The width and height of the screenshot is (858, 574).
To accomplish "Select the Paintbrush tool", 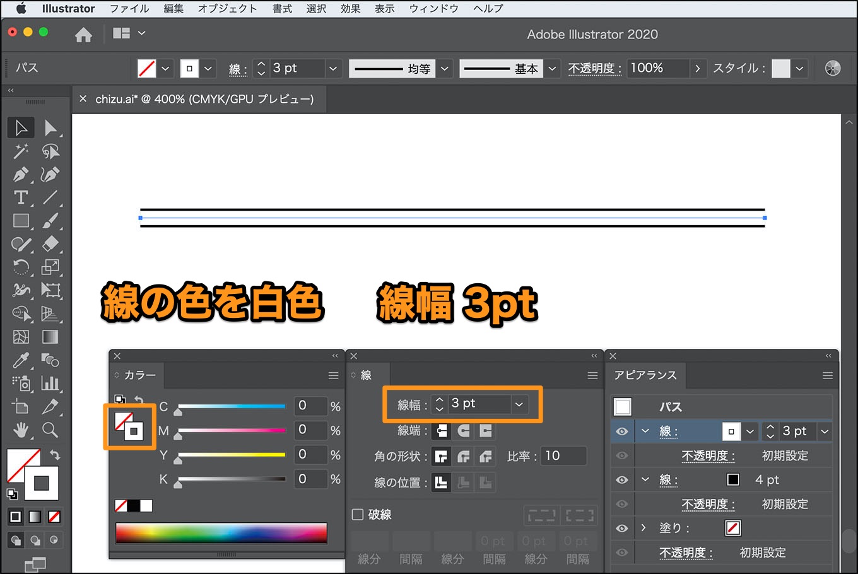I will tap(50, 221).
